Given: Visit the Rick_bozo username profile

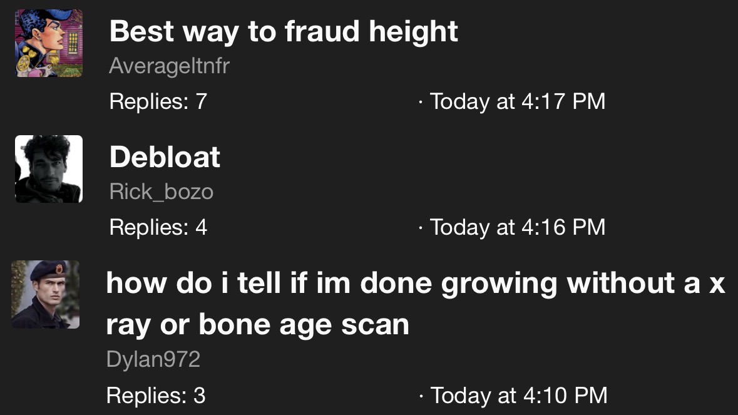Looking at the screenshot, I should point(161,192).
